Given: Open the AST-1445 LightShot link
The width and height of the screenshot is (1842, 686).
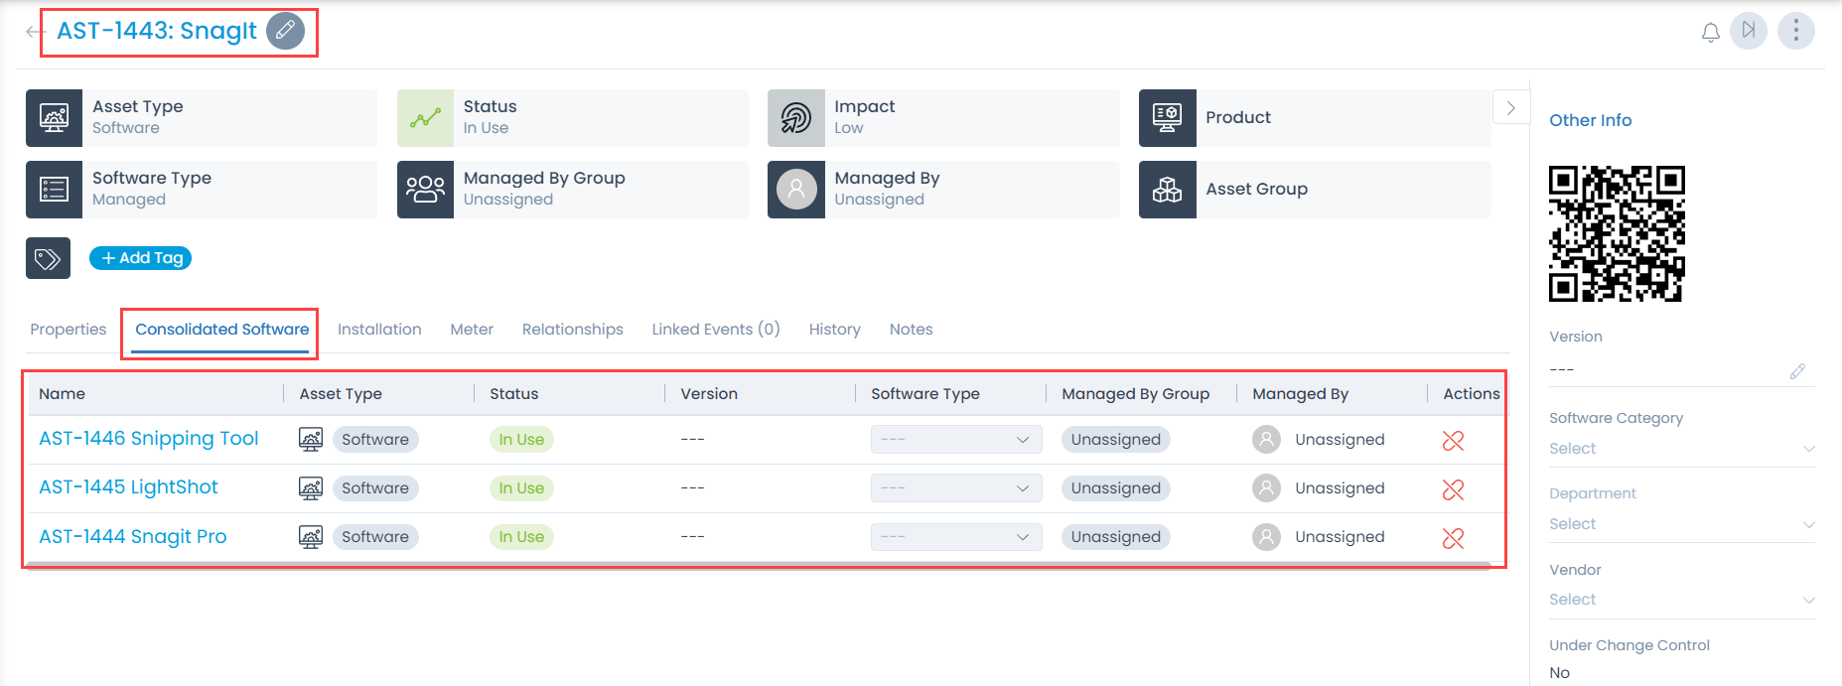Looking at the screenshot, I should [x=128, y=487].
